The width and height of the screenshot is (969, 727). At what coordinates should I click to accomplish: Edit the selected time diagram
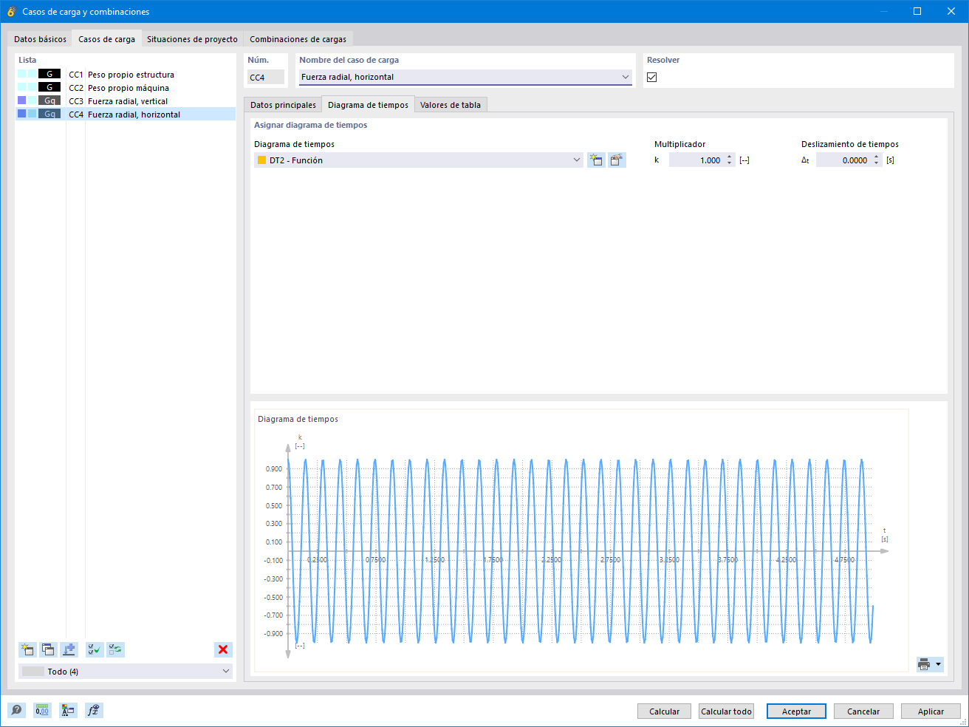click(617, 160)
